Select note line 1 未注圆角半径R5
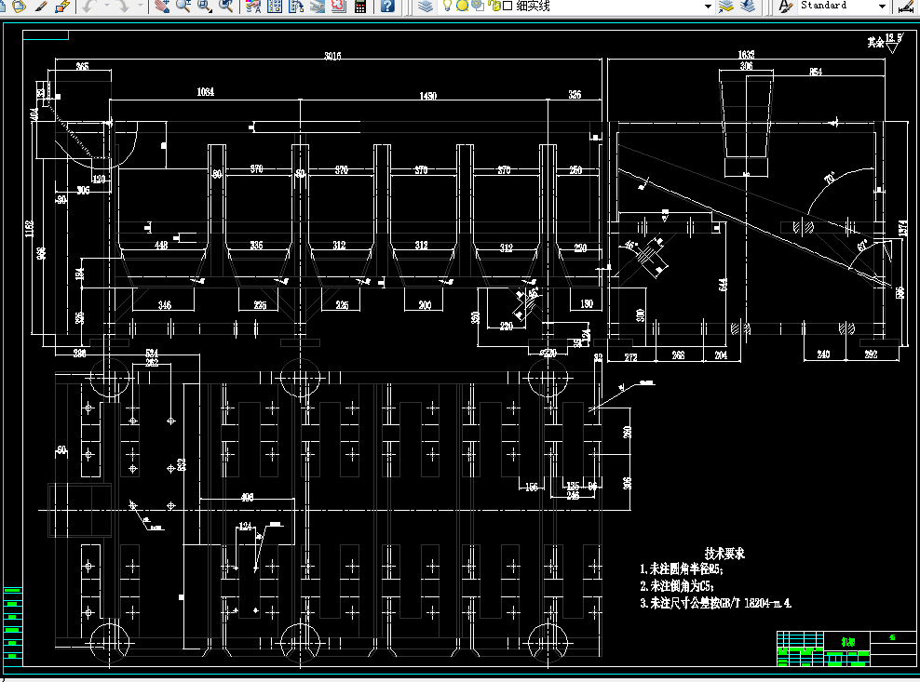Image resolution: width=920 pixels, height=682 pixels. [x=682, y=568]
